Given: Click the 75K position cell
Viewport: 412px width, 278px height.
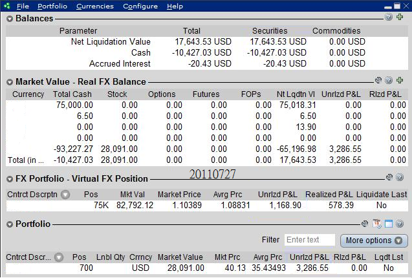Looking at the screenshot, I should (x=101, y=205).
